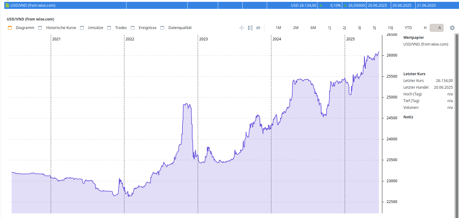Click the pane icon beside Ereignisse
Screen dimensions: 459x218
tap(133, 28)
